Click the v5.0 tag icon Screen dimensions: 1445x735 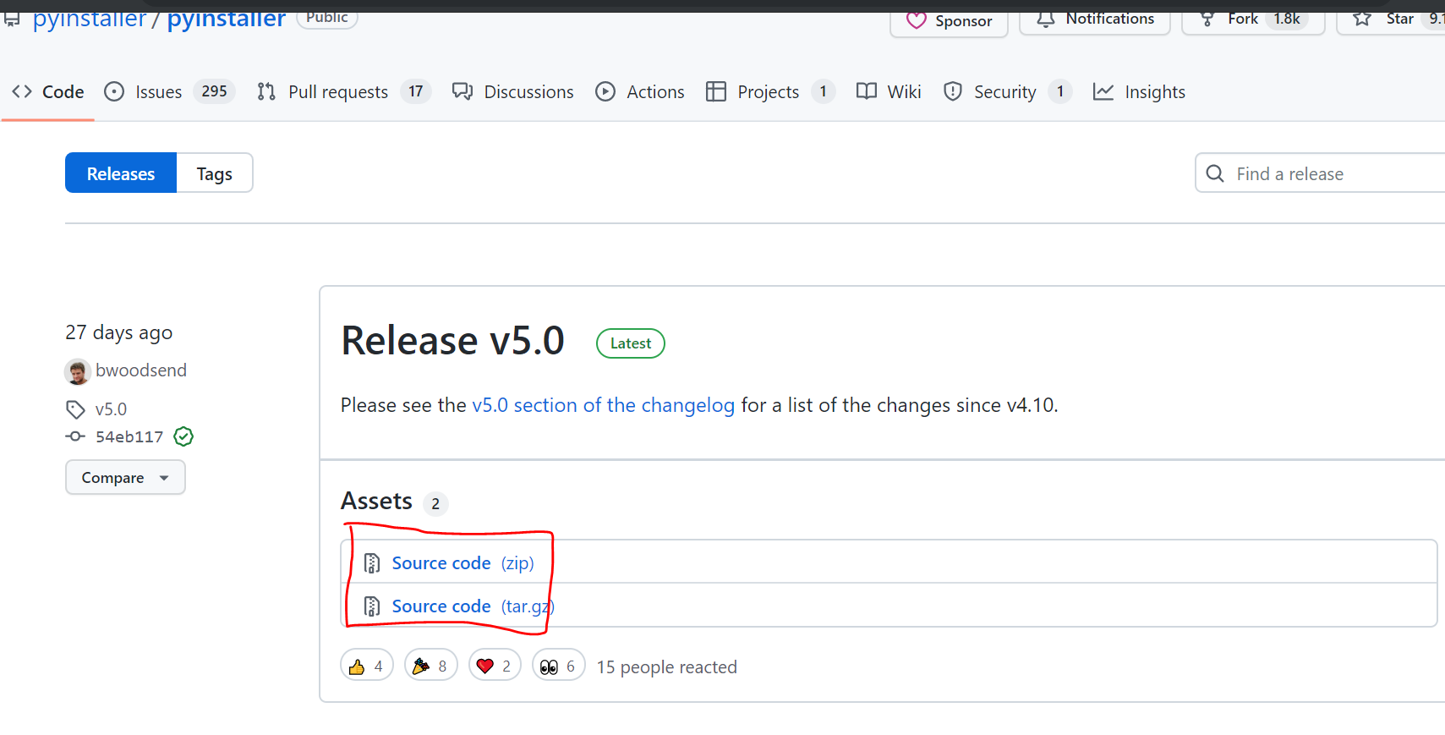pyautogui.click(x=75, y=409)
